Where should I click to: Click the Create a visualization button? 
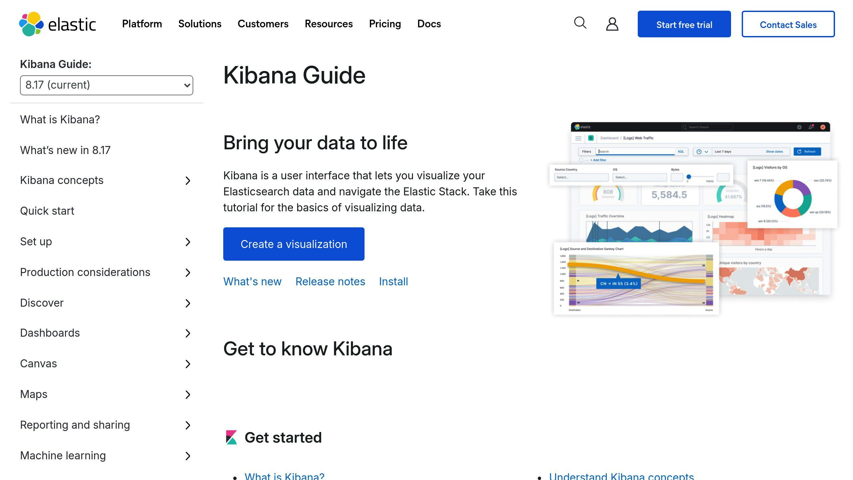[x=294, y=244]
